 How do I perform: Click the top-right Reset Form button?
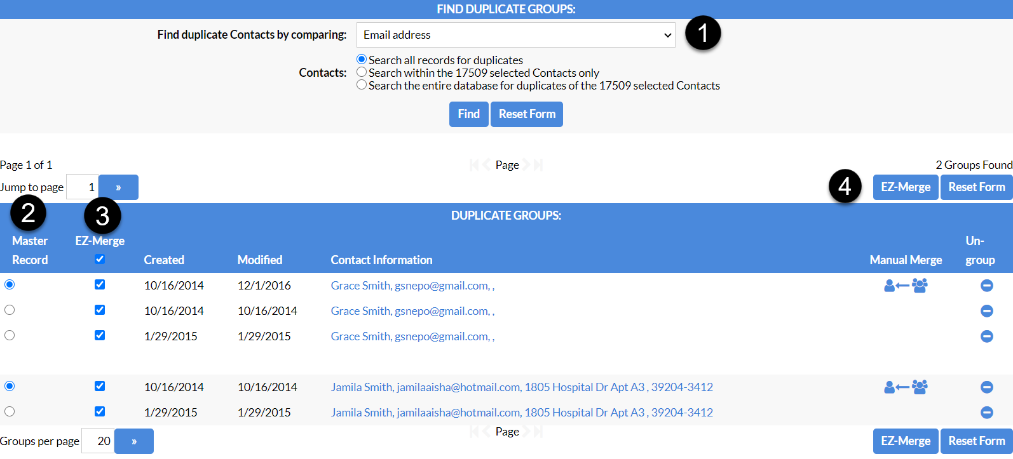click(977, 187)
